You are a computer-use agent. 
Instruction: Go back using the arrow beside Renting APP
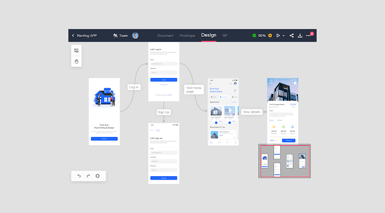pyautogui.click(x=73, y=35)
